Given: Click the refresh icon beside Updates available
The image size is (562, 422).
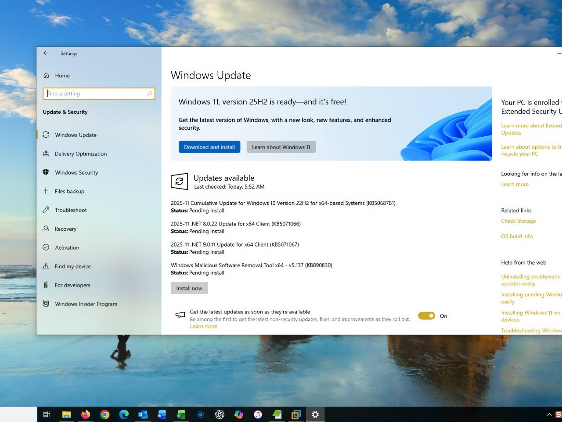Looking at the screenshot, I should tap(179, 181).
